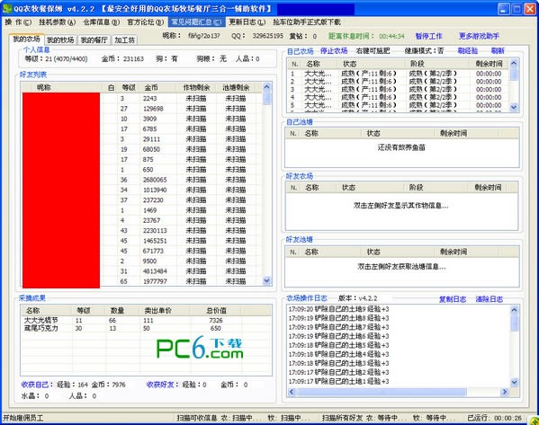Click down arrow of friend list scrollbar

pyautogui.click(x=266, y=281)
